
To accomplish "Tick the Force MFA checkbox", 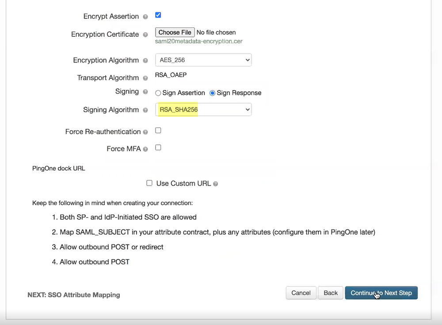I will [158, 147].
